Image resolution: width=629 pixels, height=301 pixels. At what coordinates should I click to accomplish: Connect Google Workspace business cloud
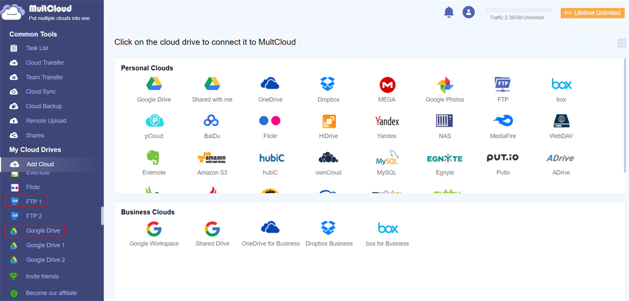[154, 234]
